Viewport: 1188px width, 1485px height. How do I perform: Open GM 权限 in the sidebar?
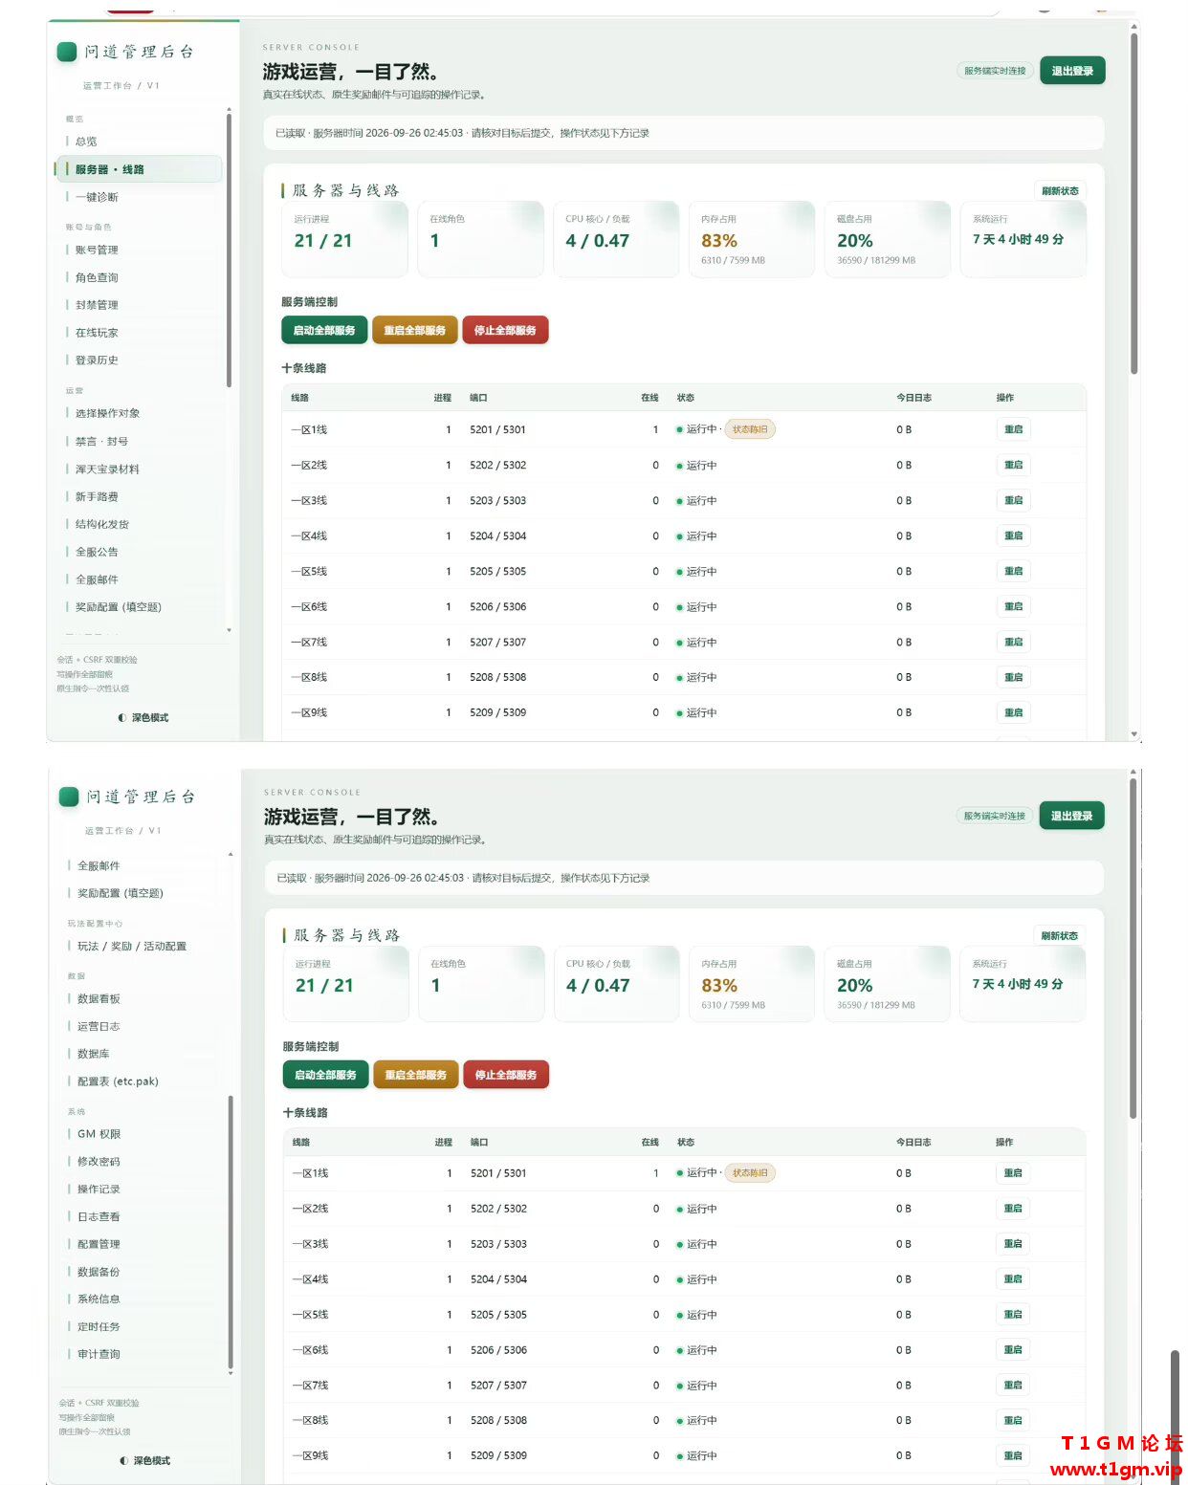pyautogui.click(x=99, y=1134)
